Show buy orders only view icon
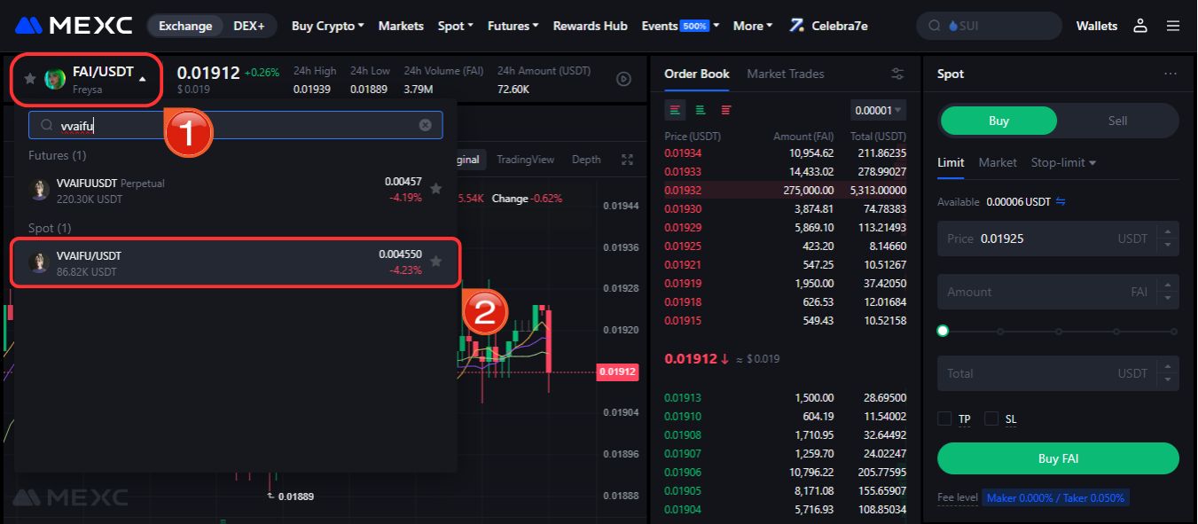Image resolution: width=1198 pixels, height=524 pixels. click(x=701, y=110)
